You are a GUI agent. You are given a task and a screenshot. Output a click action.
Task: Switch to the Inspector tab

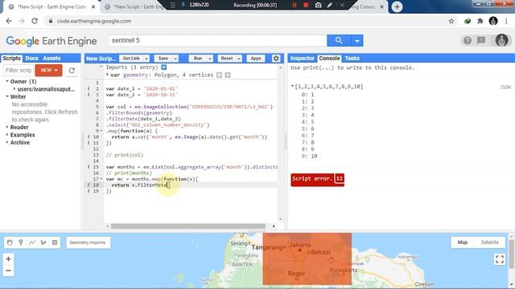(x=303, y=59)
